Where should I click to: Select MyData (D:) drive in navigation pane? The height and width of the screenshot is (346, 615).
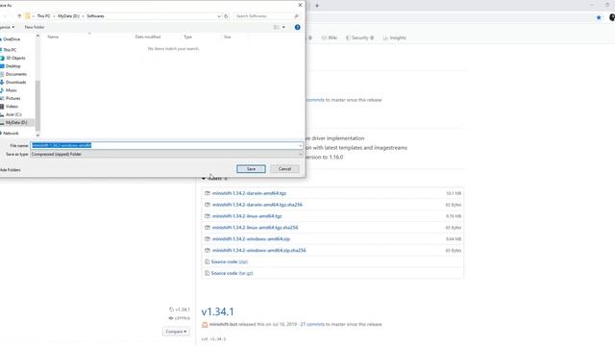point(16,122)
